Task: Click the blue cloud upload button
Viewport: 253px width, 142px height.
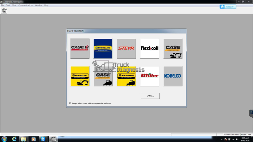Action: click(x=228, y=7)
